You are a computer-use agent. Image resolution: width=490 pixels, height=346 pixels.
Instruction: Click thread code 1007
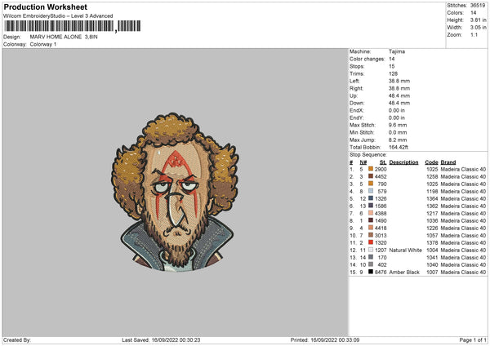pyautogui.click(x=432, y=273)
